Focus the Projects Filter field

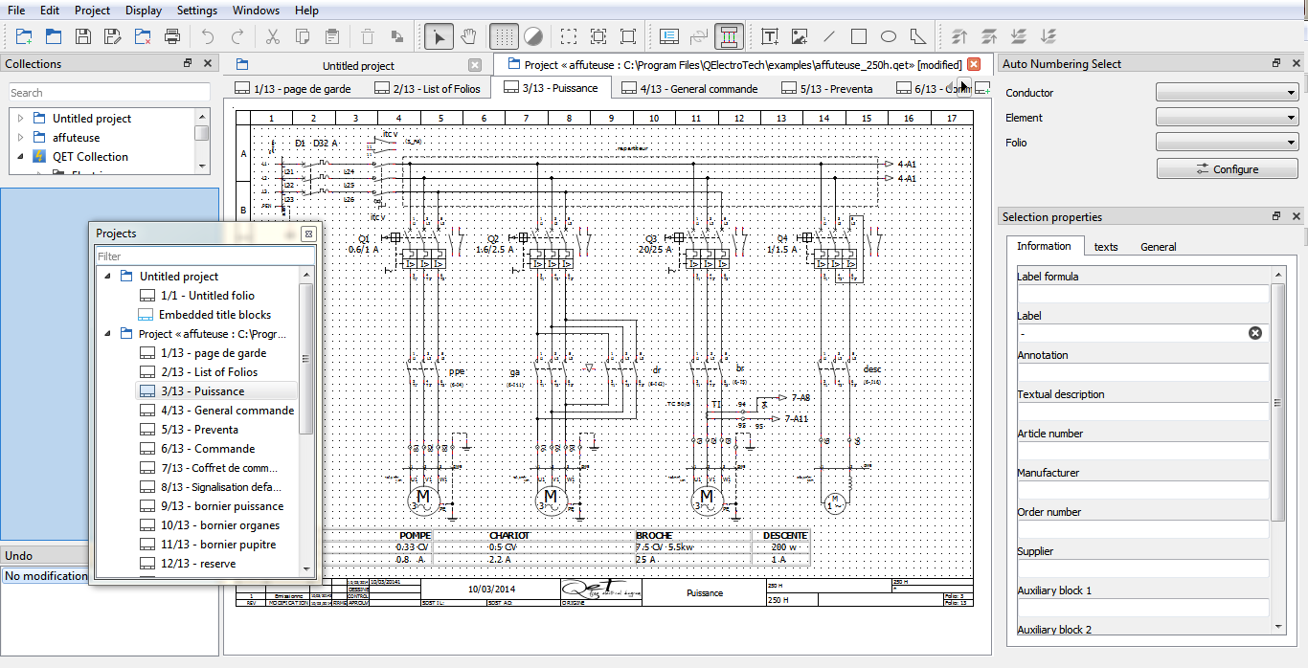click(x=205, y=256)
